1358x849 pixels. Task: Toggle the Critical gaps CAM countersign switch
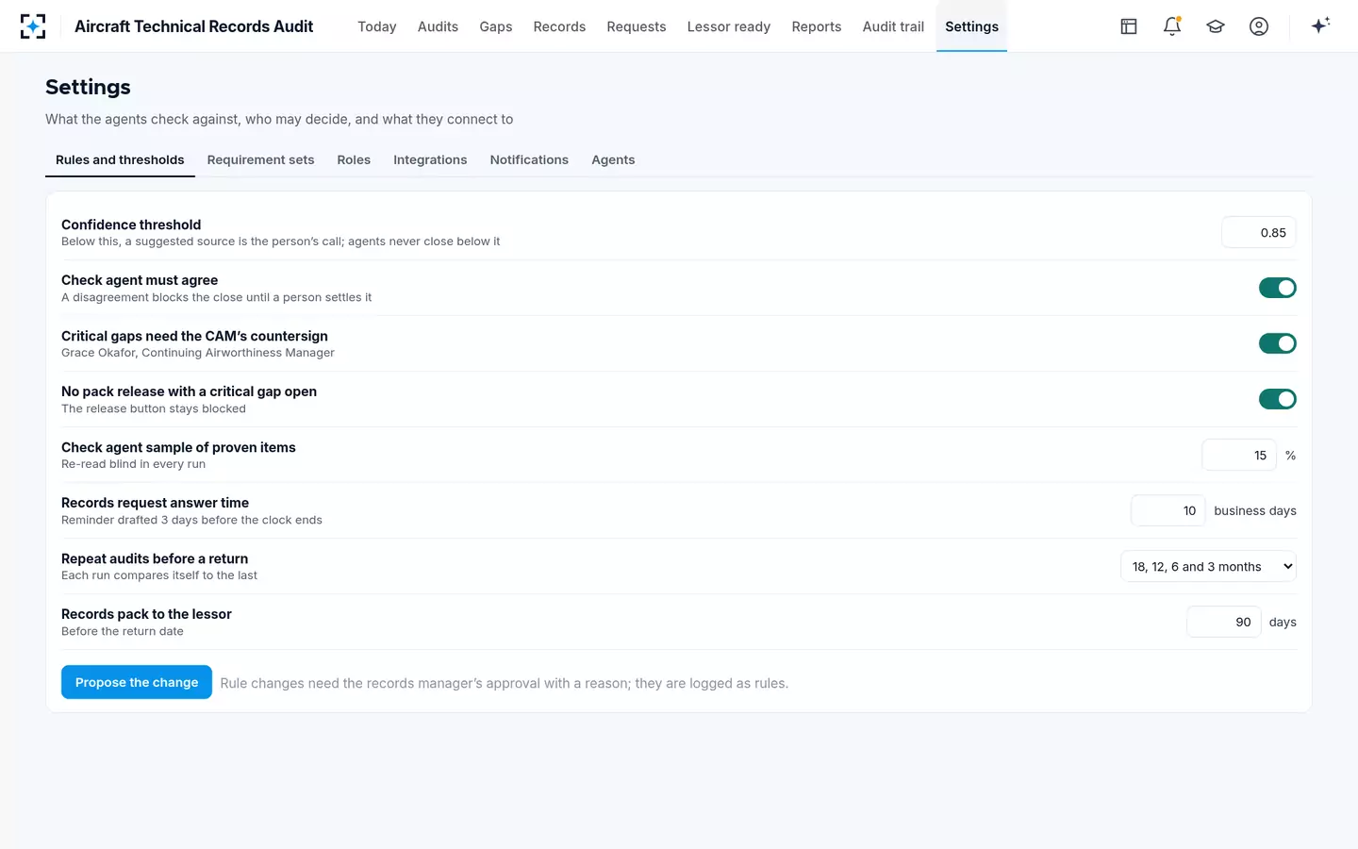point(1277,343)
